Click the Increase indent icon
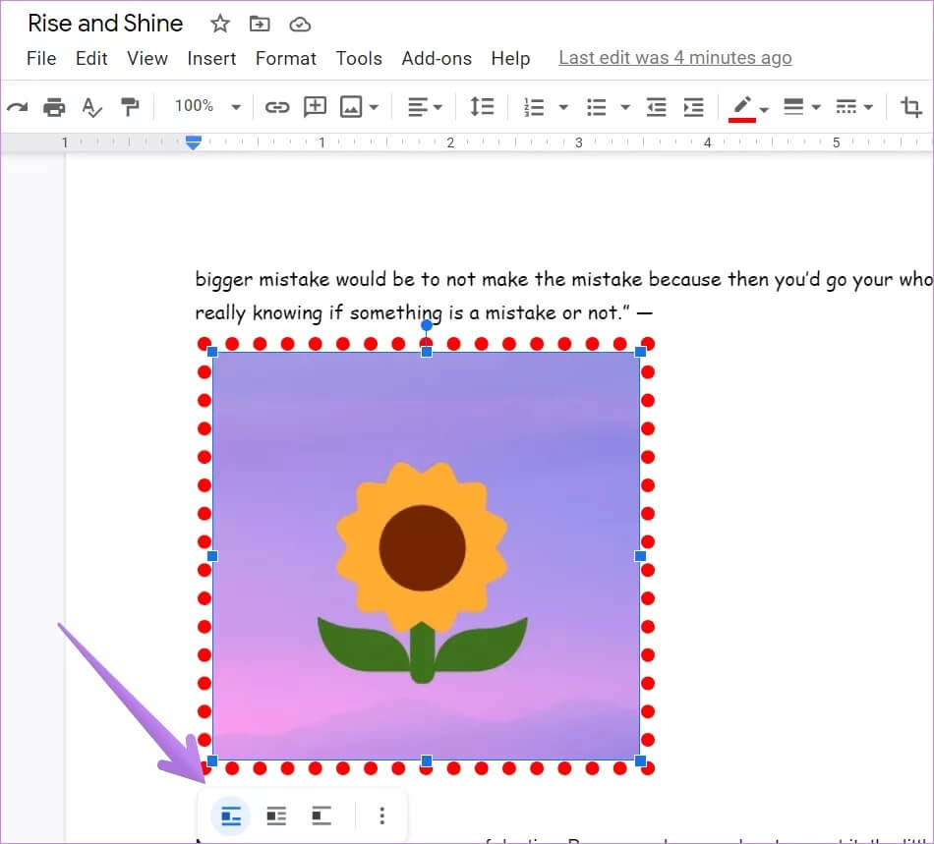 (694, 107)
